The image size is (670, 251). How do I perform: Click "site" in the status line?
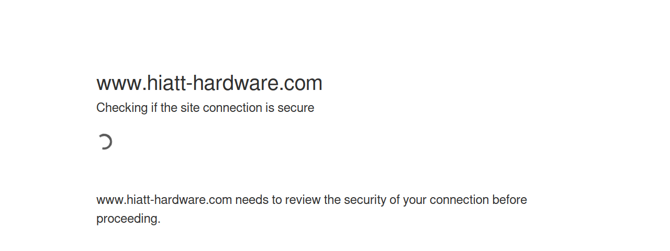pos(190,108)
